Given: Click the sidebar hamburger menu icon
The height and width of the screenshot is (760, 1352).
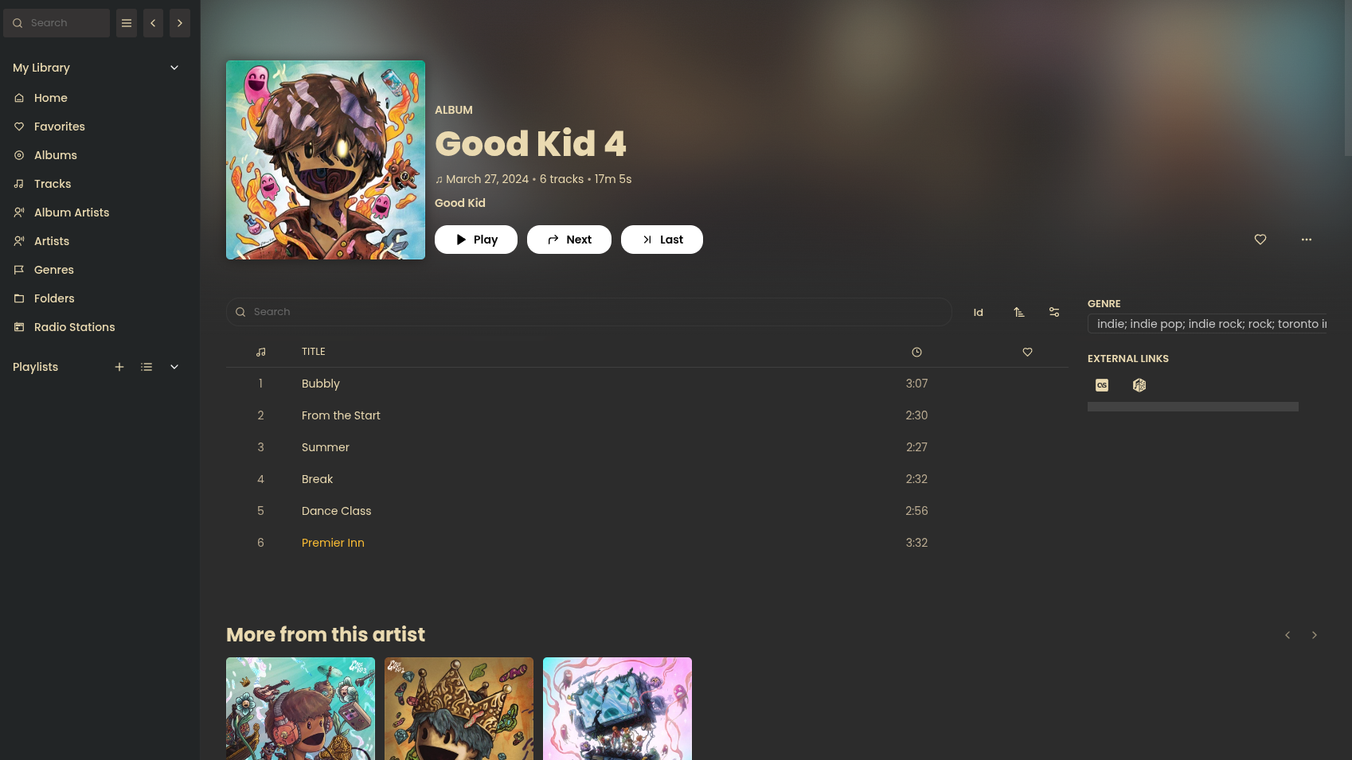Looking at the screenshot, I should pos(127,23).
